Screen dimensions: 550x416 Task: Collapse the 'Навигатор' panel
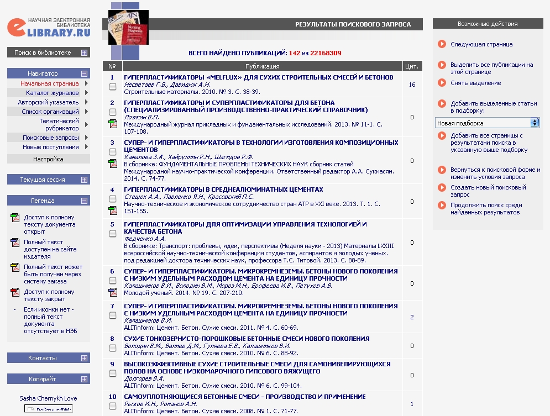tap(84, 73)
